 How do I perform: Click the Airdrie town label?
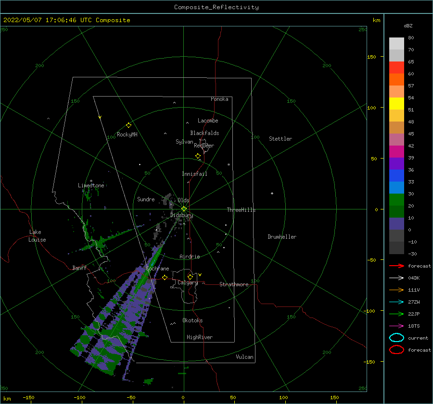click(x=190, y=257)
